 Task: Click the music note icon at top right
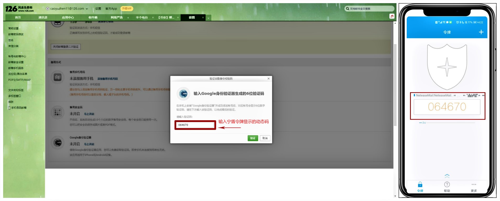[392, 16]
